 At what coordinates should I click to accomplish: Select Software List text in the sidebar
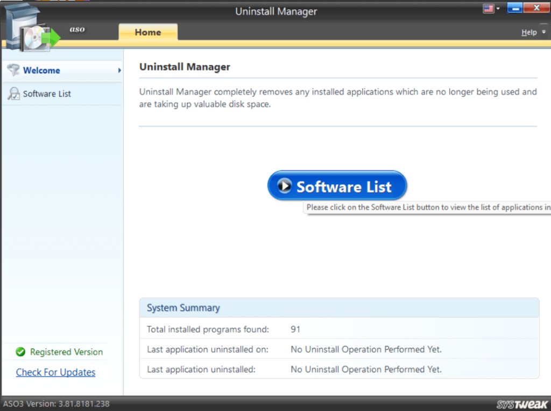click(x=47, y=94)
